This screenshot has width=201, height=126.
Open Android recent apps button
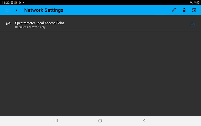coord(56,121)
